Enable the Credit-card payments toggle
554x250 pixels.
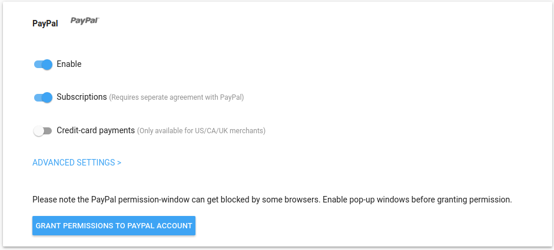tap(43, 131)
